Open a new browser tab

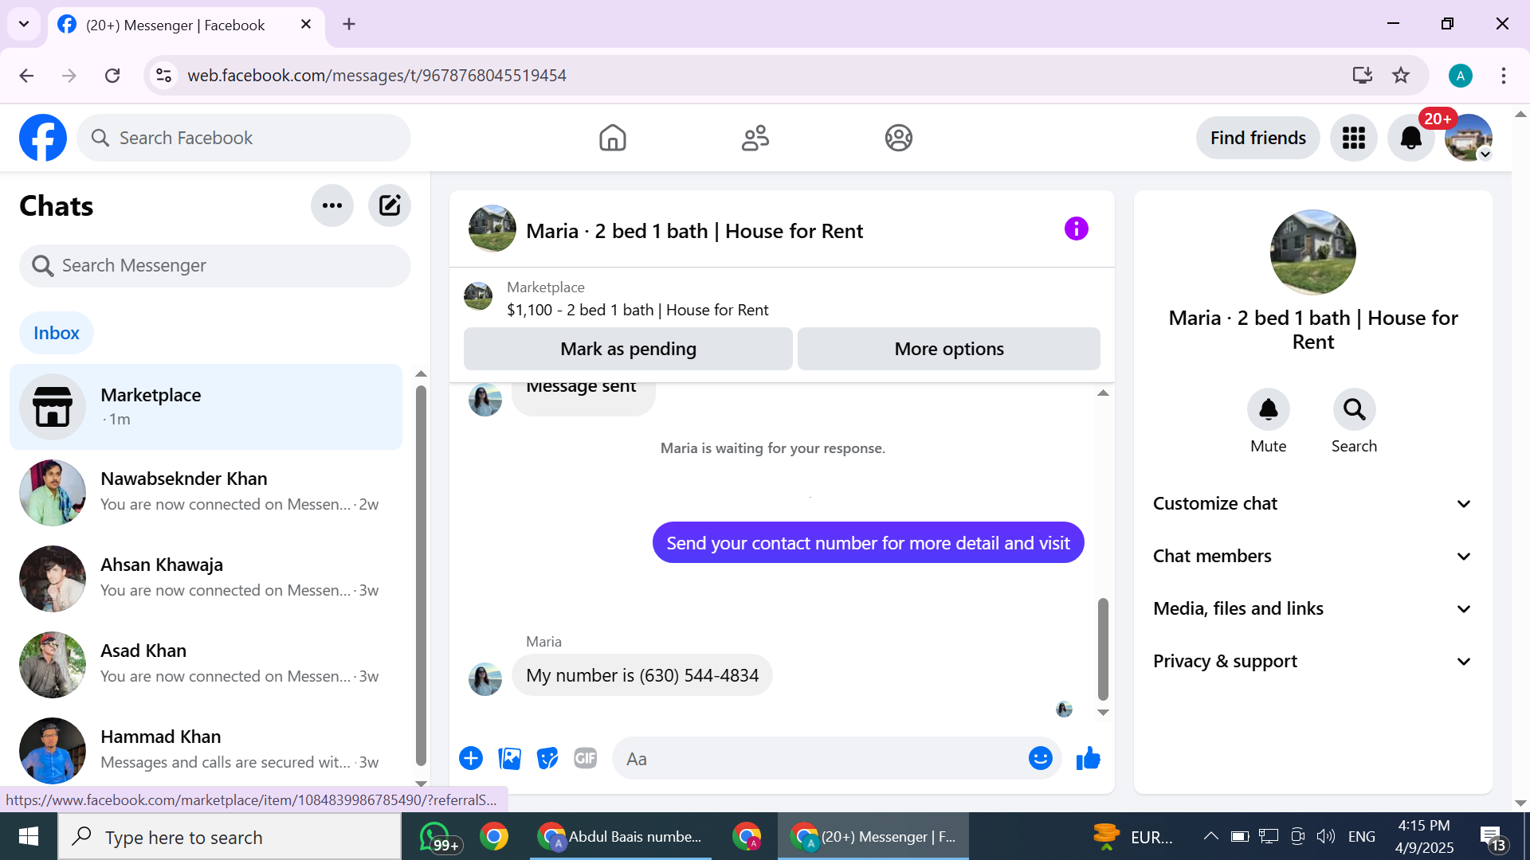coord(349,24)
